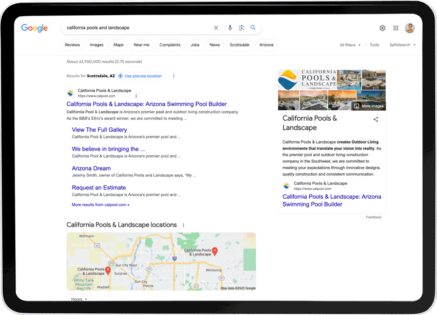
Task: Open View The Full Gallery sitelink
Action: pos(99,130)
